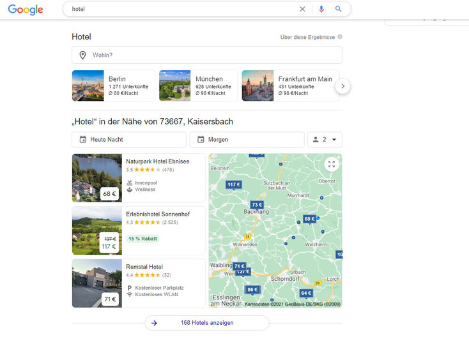Open the Frankfurt am Main accommodations card
Viewport: 469px width, 344px height.
point(291,86)
